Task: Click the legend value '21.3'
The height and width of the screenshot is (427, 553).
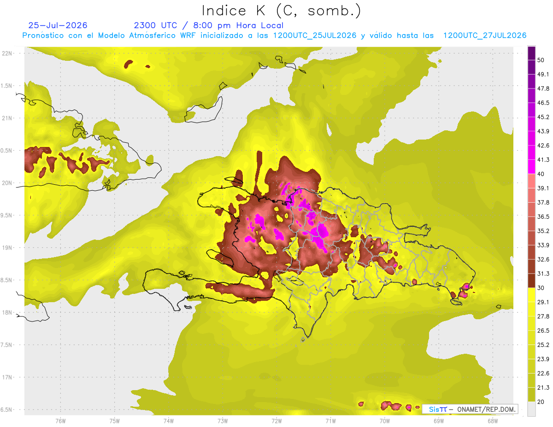Action: click(x=543, y=388)
